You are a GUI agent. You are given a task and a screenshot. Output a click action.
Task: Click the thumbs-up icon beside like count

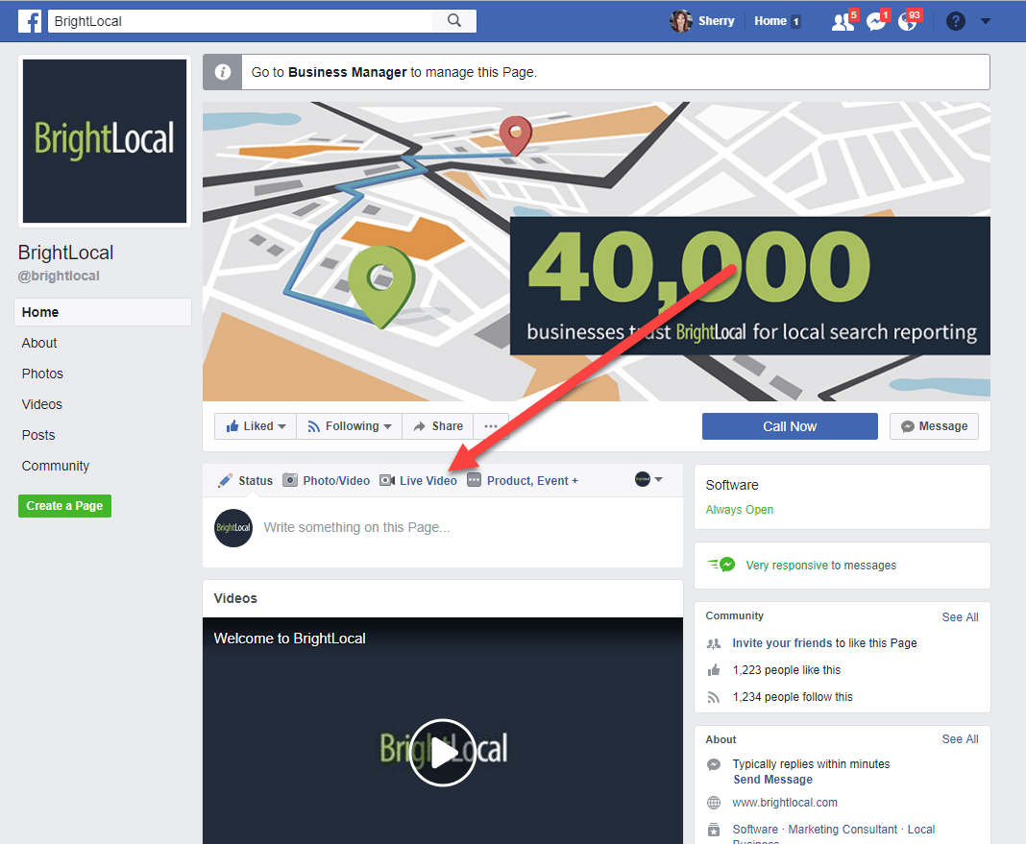tap(714, 670)
